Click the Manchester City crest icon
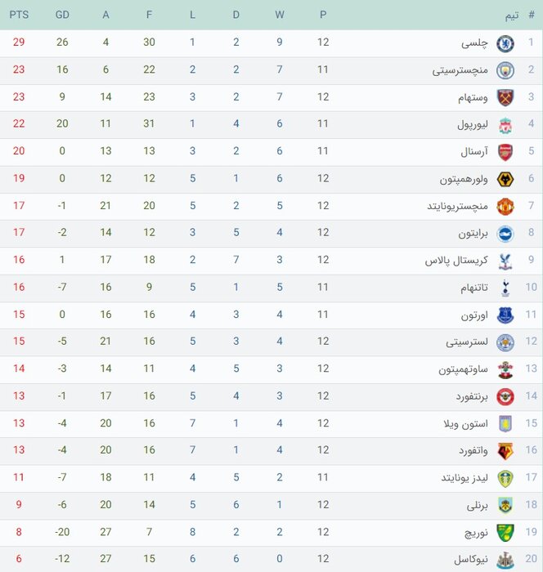 [505, 70]
